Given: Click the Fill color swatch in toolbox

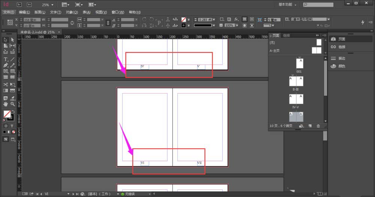Looking at the screenshot, I should click(7, 114).
